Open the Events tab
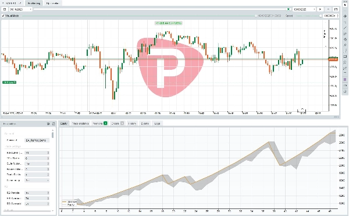Screen dimensions: 349x216 (x=145, y=123)
